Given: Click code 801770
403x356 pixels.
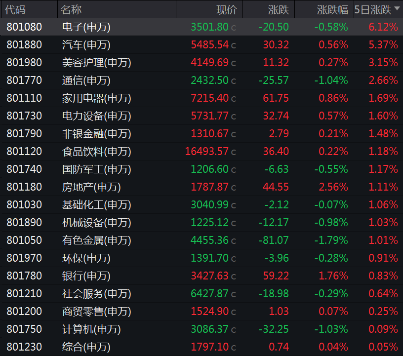Looking at the screenshot, I should pyautogui.click(x=24, y=80).
